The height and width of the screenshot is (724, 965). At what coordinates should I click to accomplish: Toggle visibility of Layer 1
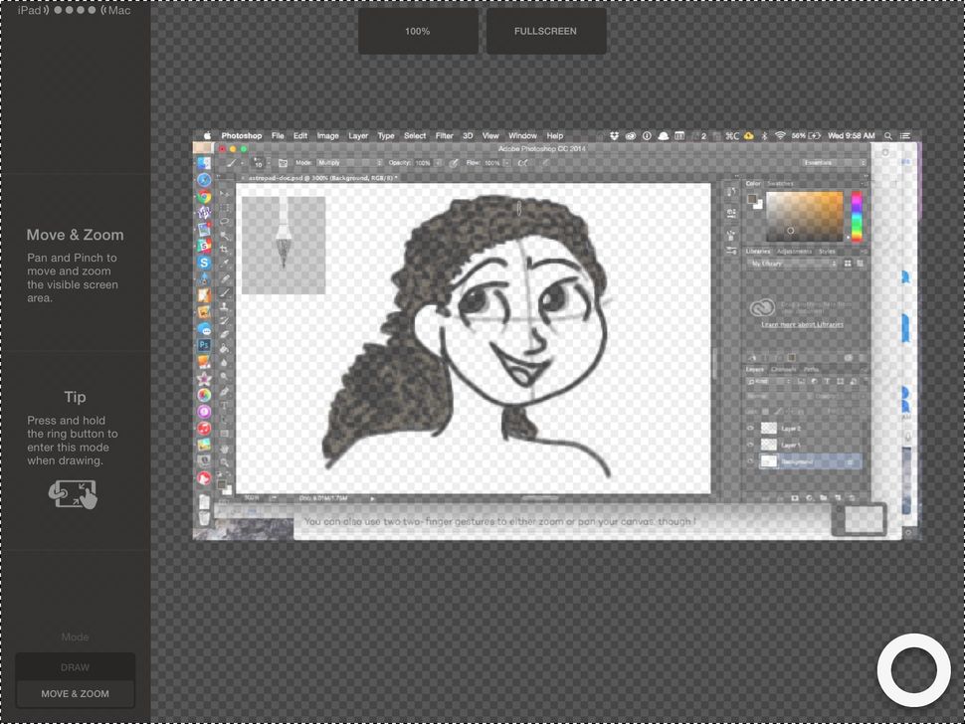(x=750, y=444)
